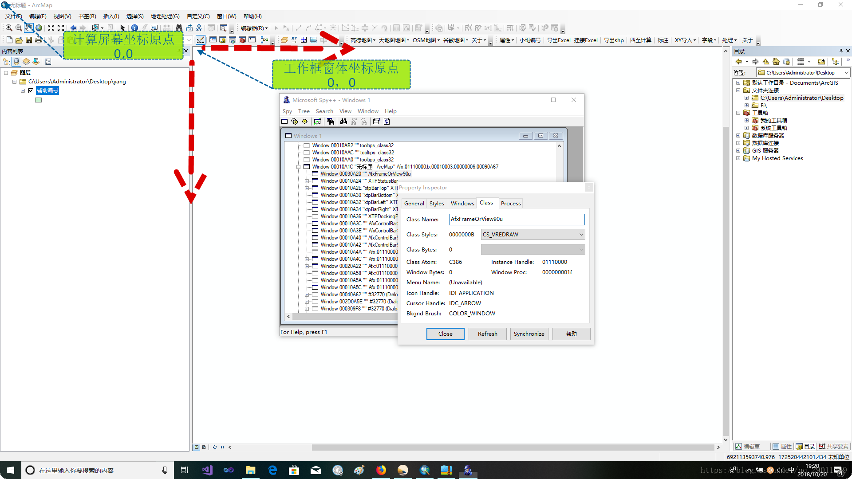The width and height of the screenshot is (852, 479).
Task: Click the Class Name input field
Action: [x=517, y=219]
